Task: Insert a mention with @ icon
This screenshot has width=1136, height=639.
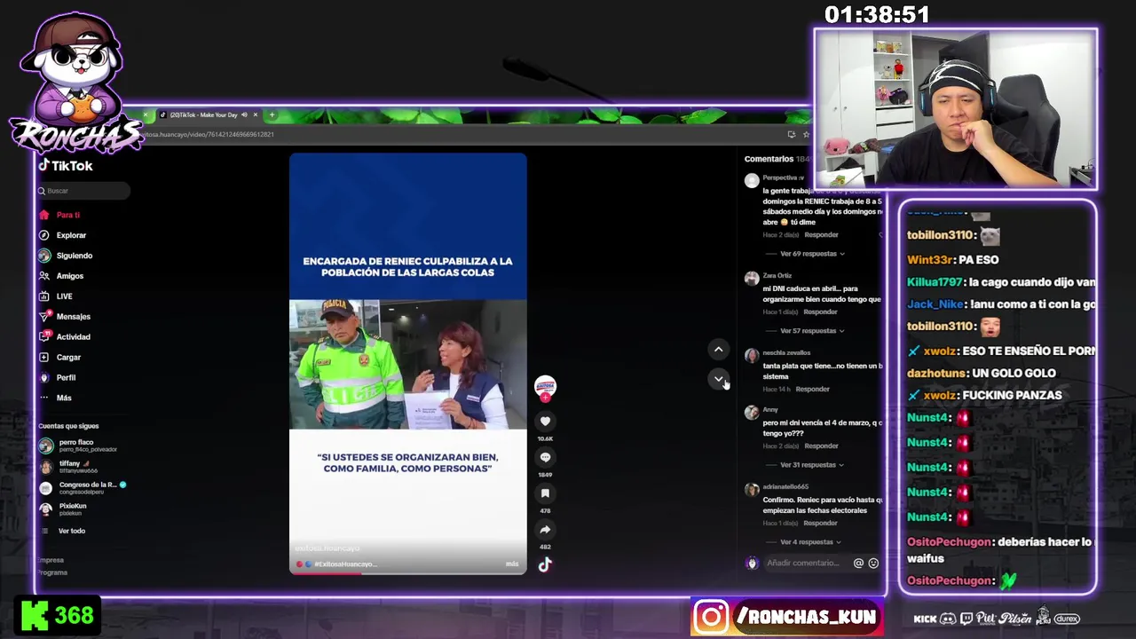Action: [x=858, y=564]
